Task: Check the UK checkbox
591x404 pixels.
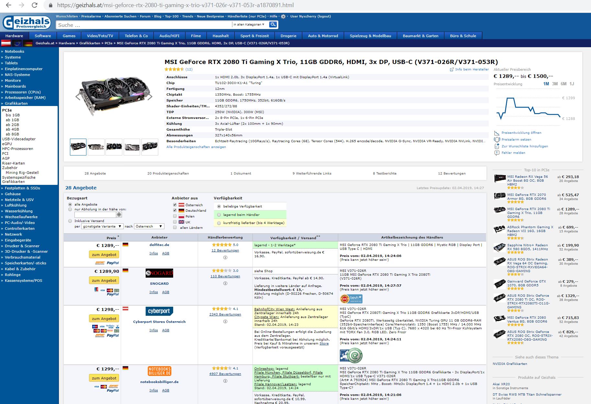Action: [x=175, y=222]
